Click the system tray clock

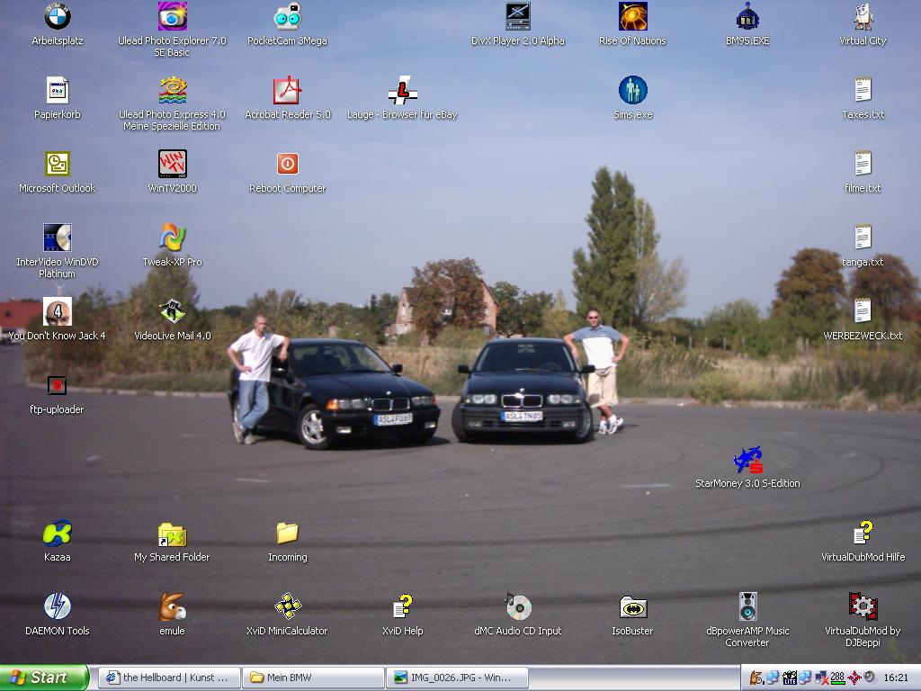895,678
